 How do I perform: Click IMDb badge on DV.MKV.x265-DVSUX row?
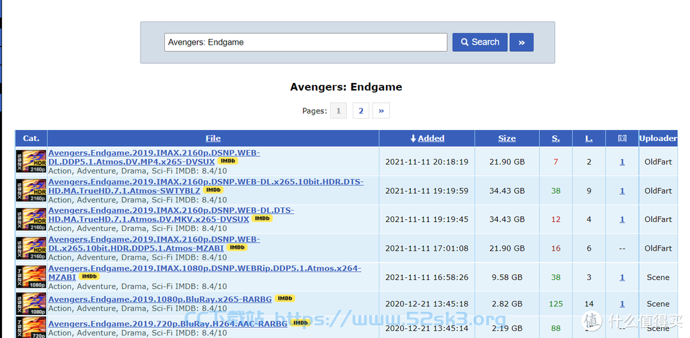(262, 219)
